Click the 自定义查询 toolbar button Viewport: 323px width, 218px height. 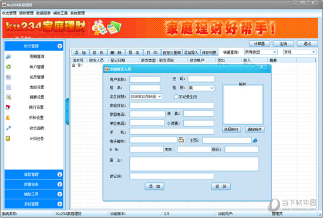click(171, 53)
